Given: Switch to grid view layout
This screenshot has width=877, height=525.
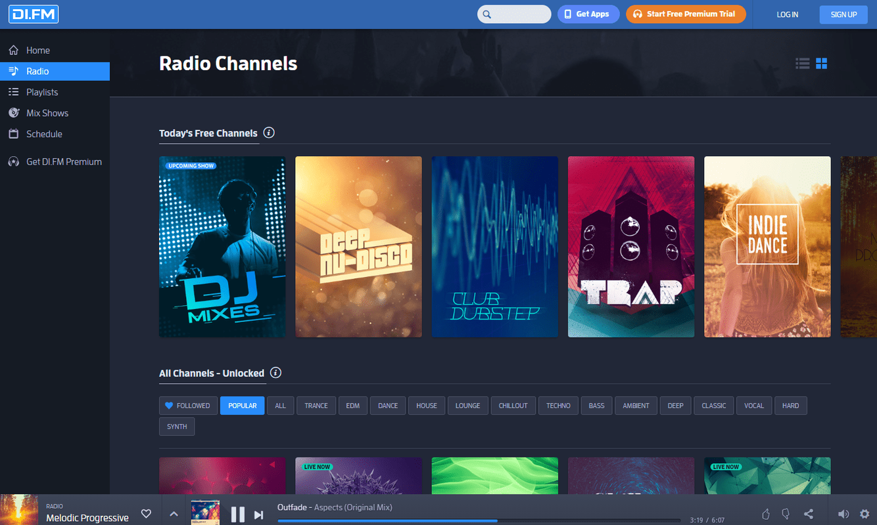Looking at the screenshot, I should click(x=821, y=64).
